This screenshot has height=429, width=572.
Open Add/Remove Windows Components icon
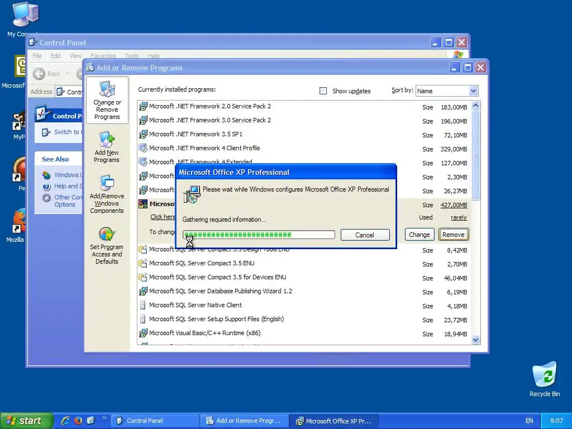click(x=107, y=183)
